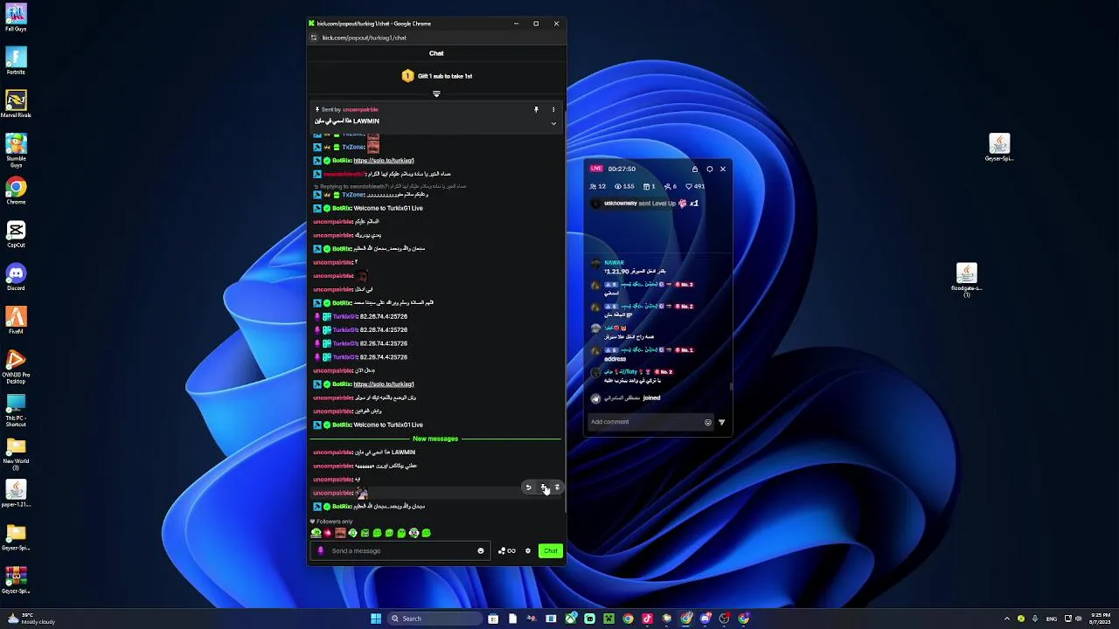This screenshot has height=629, width=1119.
Task: Select the pink emote in the emote row
Action: 328,533
